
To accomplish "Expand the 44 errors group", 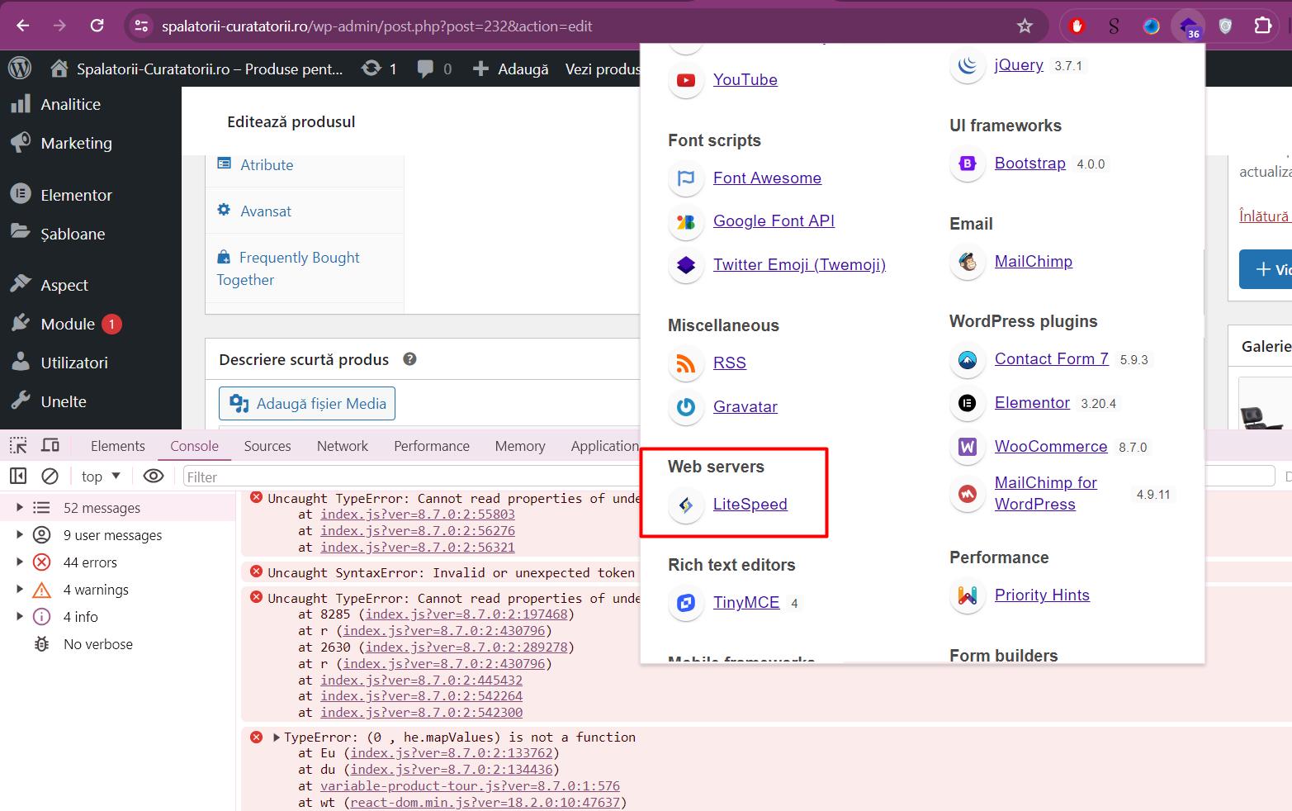I will click(x=20, y=562).
